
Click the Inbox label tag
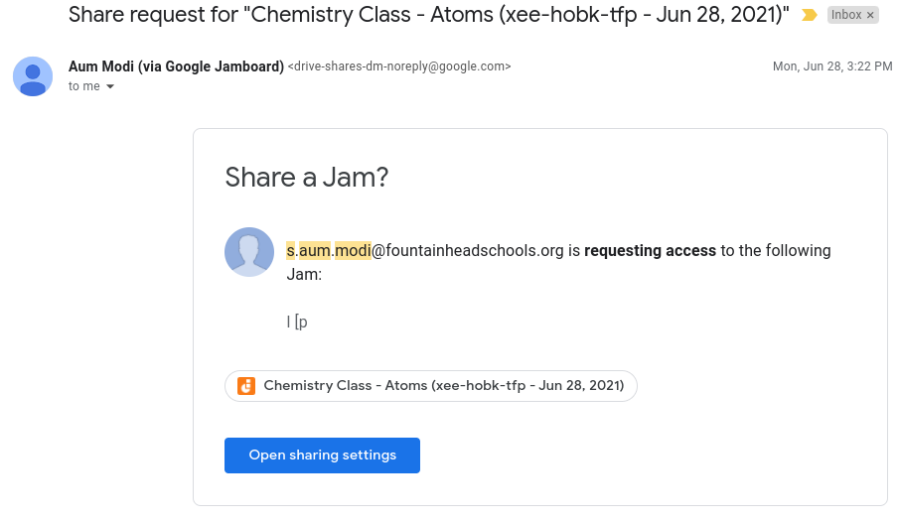(846, 15)
